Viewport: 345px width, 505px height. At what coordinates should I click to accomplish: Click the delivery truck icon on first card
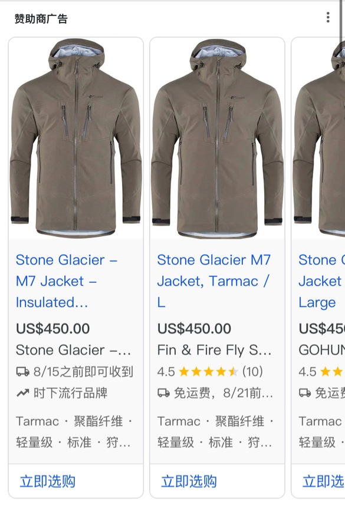(23, 372)
